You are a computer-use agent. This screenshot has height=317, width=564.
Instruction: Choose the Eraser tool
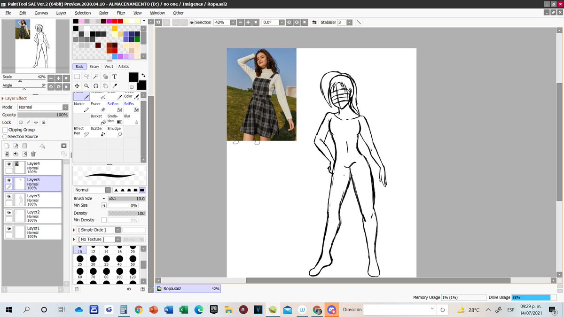98,107
